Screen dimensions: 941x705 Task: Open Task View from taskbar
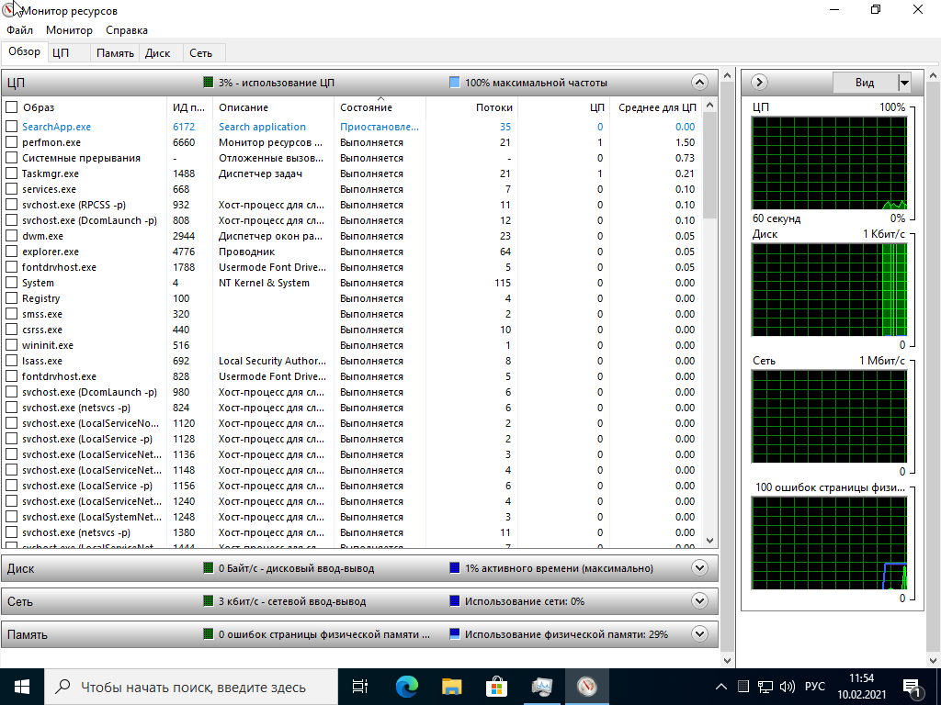coord(359,687)
